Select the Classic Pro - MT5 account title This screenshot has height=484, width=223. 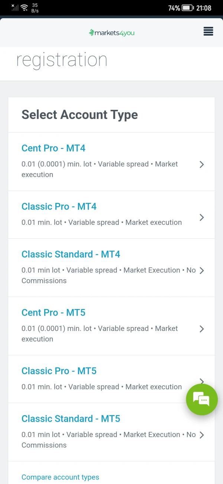(59, 371)
